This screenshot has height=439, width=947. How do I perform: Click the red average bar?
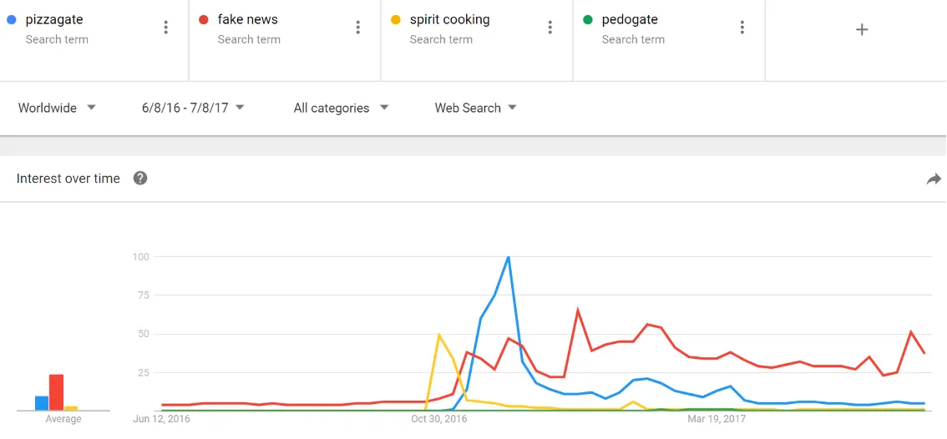click(x=56, y=392)
